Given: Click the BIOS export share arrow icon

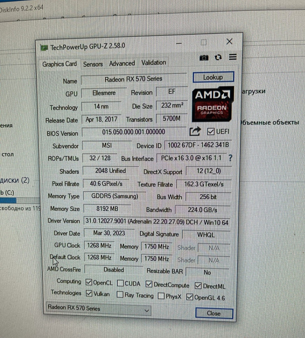Looking at the screenshot, I should 195,131.
